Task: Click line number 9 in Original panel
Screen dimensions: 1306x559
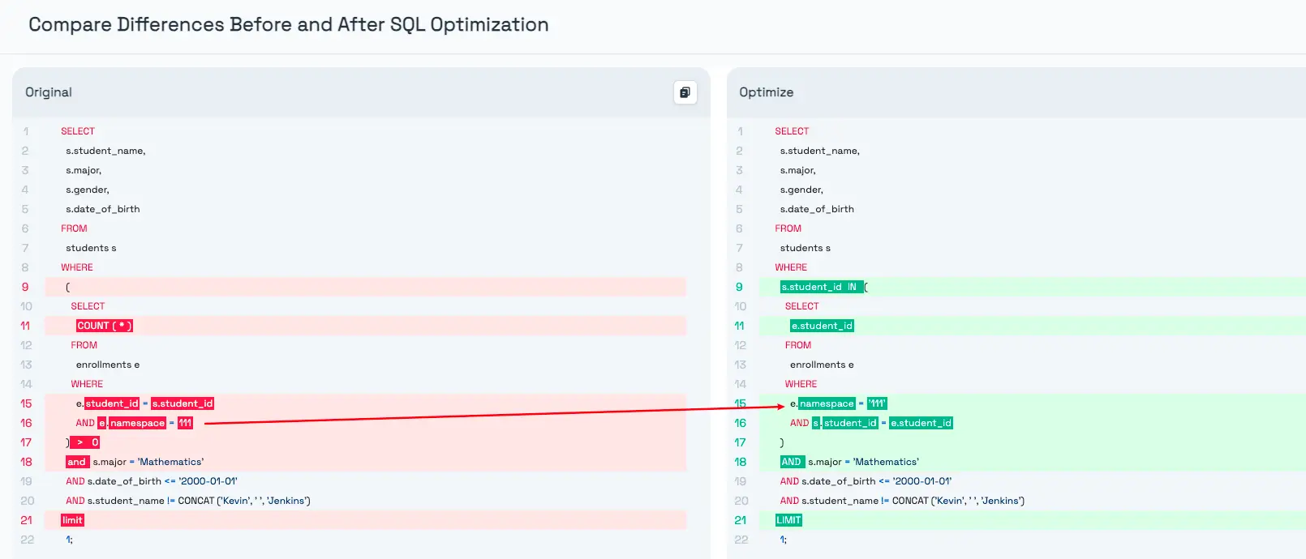Action: [x=25, y=287]
